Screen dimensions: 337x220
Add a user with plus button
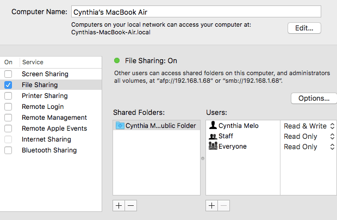click(212, 205)
